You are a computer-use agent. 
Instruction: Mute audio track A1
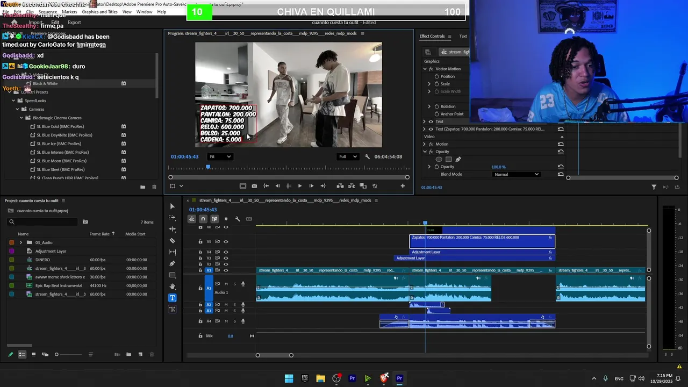(226, 284)
